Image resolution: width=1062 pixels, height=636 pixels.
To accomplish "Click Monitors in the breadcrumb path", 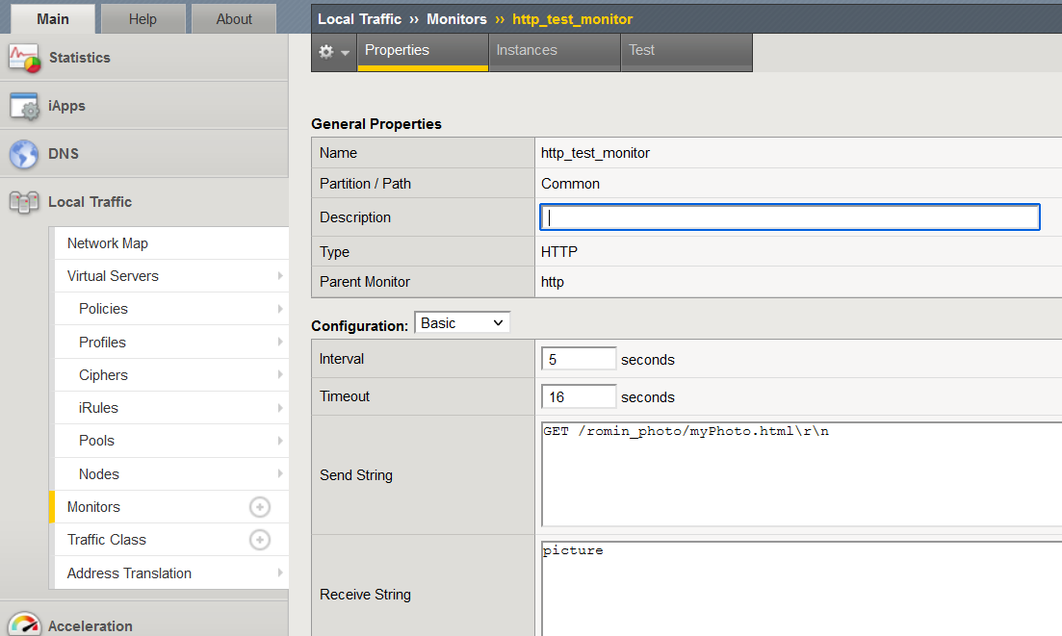I will point(456,19).
